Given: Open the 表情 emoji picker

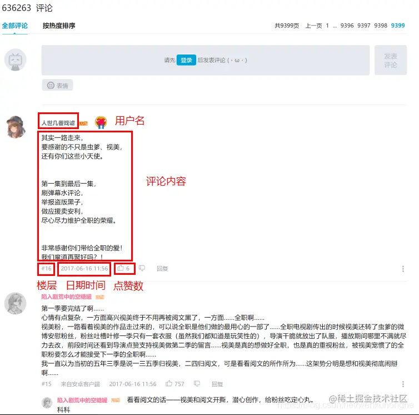Looking at the screenshot, I should [57, 85].
